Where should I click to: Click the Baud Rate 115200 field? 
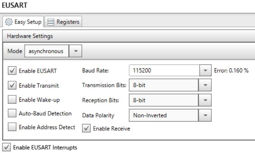(x=164, y=71)
